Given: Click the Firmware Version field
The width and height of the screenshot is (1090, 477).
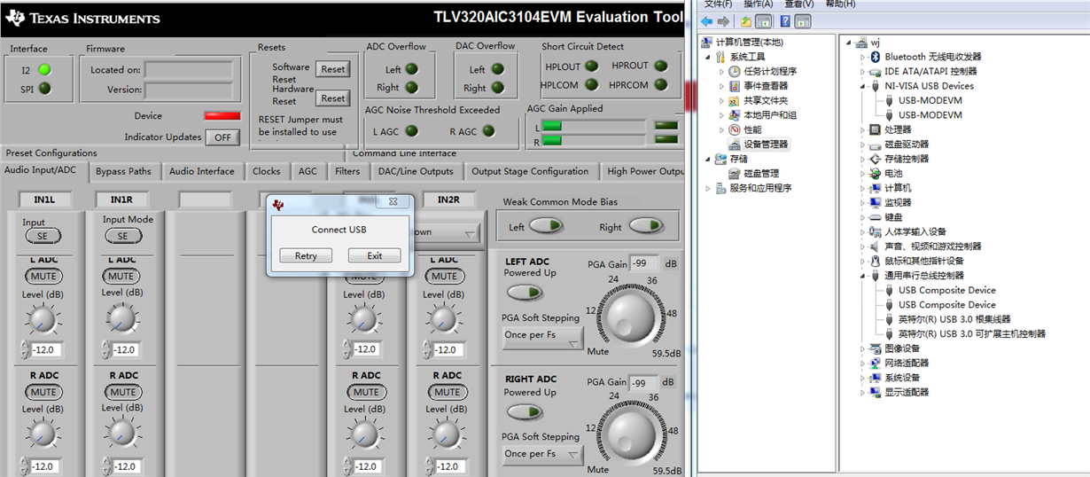Looking at the screenshot, I should tap(190, 90).
